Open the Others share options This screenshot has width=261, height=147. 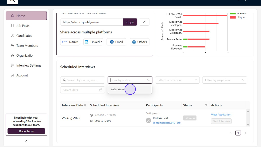[139, 42]
